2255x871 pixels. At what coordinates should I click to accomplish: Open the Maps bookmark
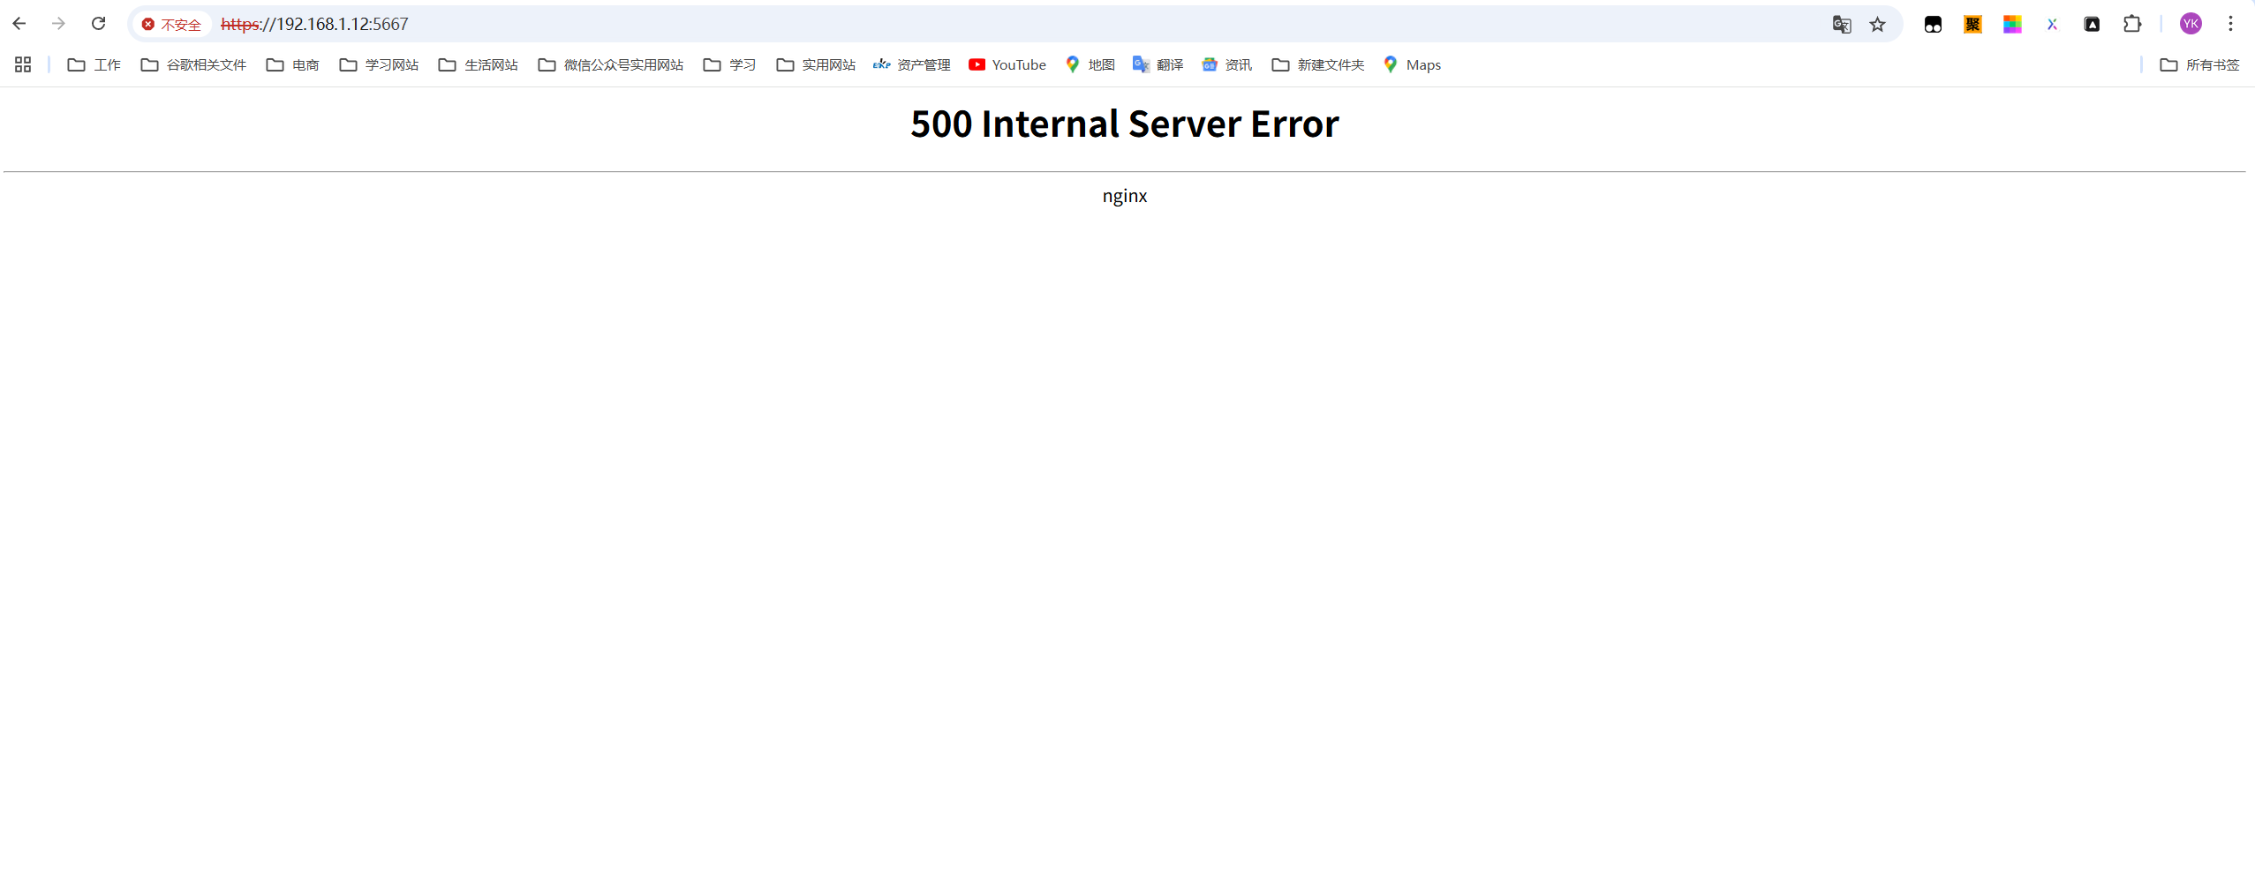pos(1411,64)
